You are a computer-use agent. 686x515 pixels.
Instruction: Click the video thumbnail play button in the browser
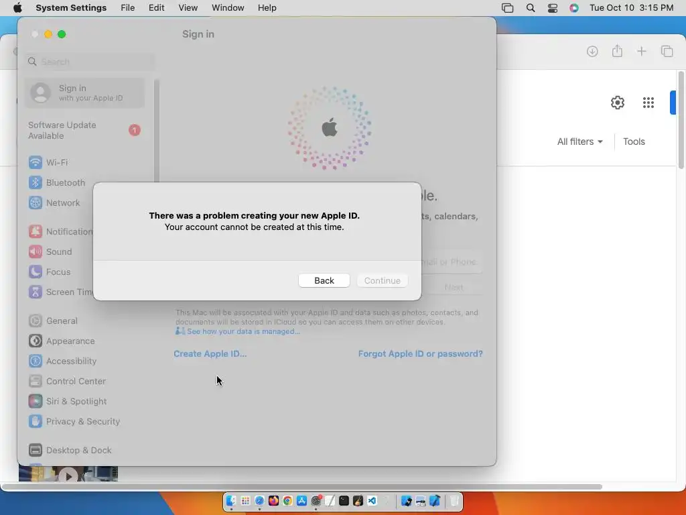click(68, 475)
